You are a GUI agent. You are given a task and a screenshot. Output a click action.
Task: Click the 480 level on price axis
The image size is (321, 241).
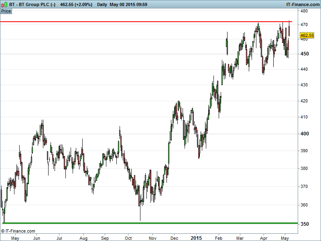coord(304,11)
